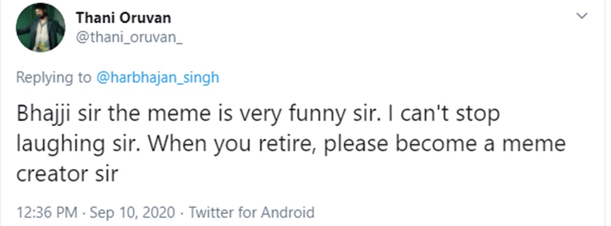This screenshot has height=226, width=611.
Task: Open the Thani Oruvan display name
Action: pyautogui.click(x=124, y=18)
